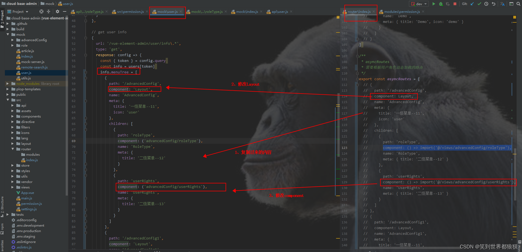Screen dimensions: 522x252
Task: Click the mock breadcrumb in navigation bar
Action: pos(47,4)
